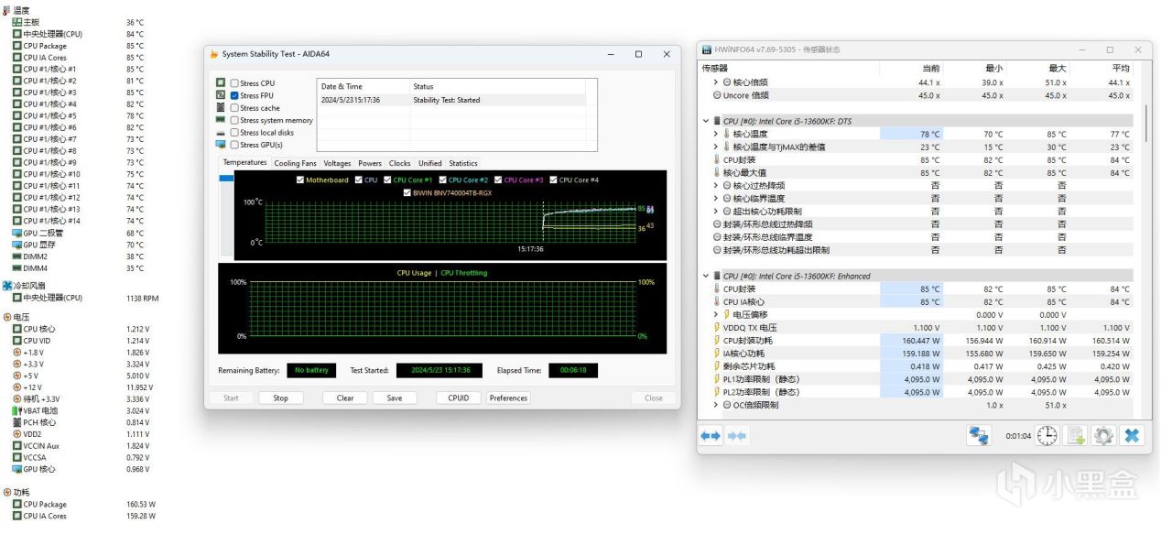Switch to the Cooling Fans tab
This screenshot has height=534, width=1172.
tap(295, 163)
